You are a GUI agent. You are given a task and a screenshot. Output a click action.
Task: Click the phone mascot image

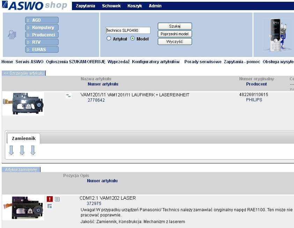pos(277,35)
